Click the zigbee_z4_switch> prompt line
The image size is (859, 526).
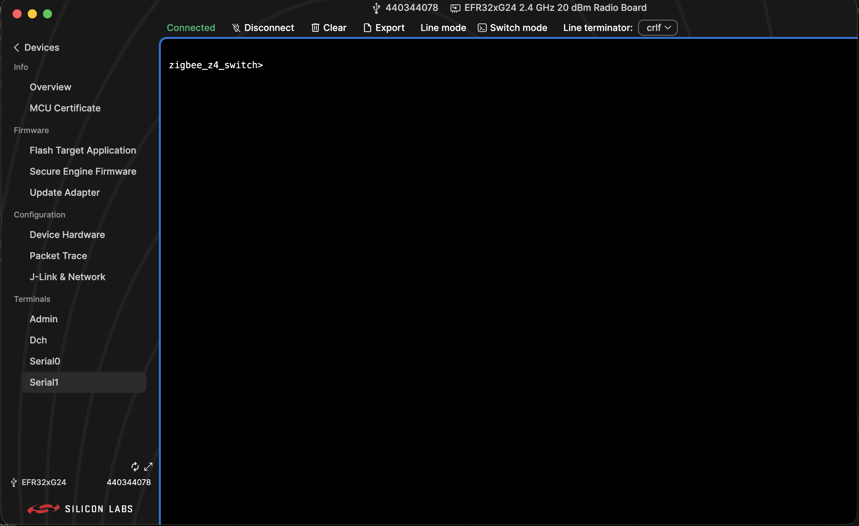point(216,65)
